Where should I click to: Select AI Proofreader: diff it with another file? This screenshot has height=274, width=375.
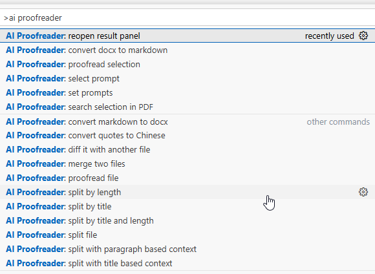187,150
